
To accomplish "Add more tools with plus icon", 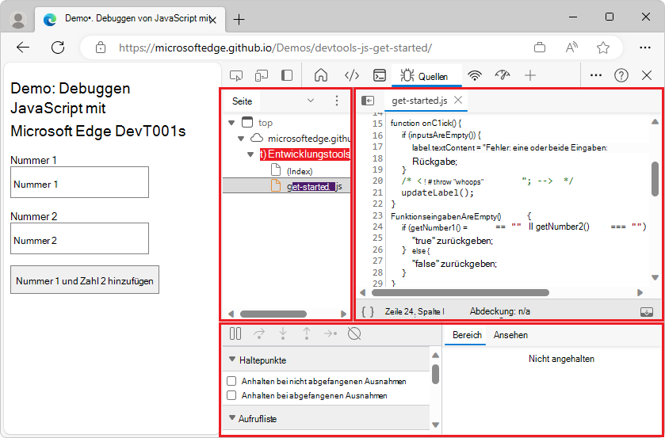I will point(530,75).
